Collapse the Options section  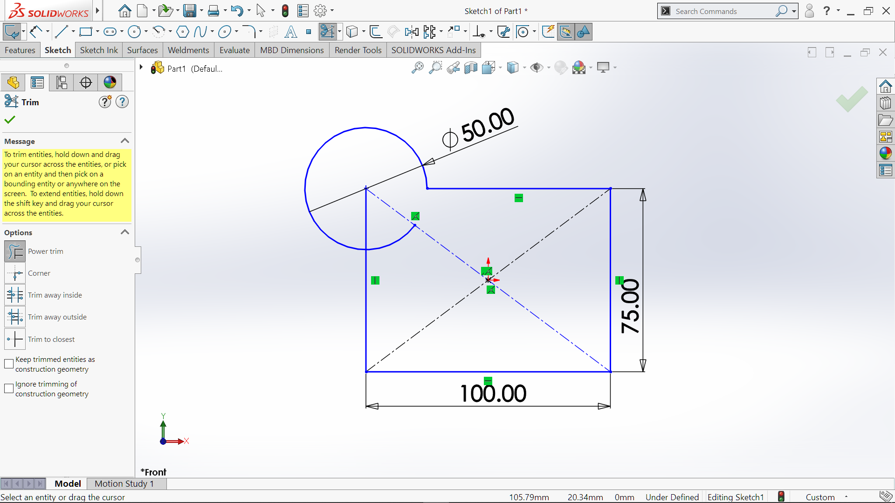[x=124, y=232]
